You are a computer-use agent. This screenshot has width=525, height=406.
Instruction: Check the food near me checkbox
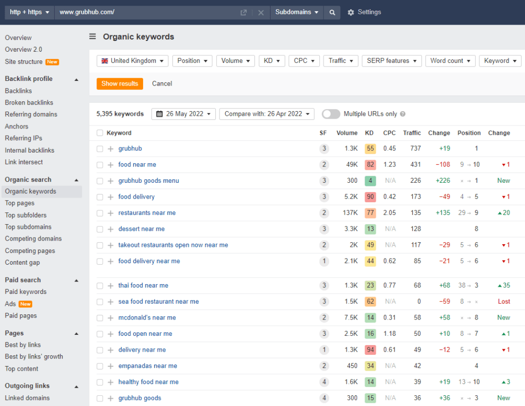(100, 165)
